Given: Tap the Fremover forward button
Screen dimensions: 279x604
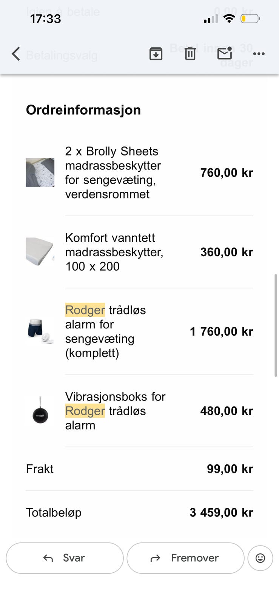Looking at the screenshot, I should pos(185,558).
